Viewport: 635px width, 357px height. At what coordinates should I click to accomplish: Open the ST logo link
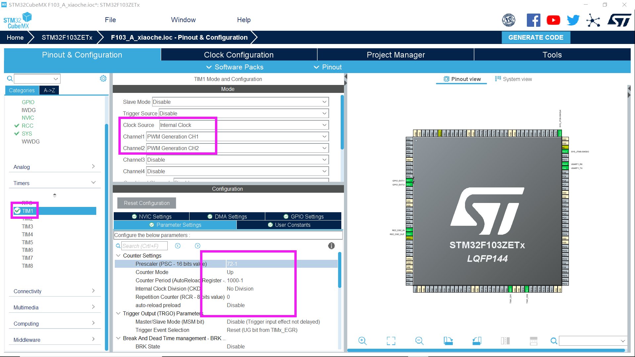point(619,20)
